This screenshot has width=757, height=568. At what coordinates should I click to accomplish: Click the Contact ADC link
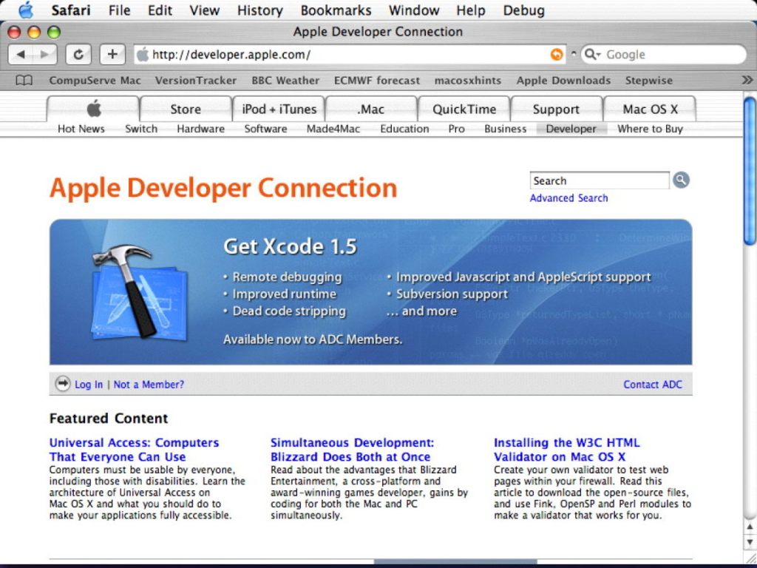(x=652, y=384)
